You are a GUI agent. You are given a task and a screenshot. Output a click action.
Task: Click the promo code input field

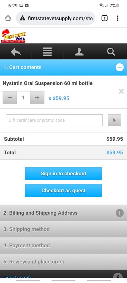(54, 120)
